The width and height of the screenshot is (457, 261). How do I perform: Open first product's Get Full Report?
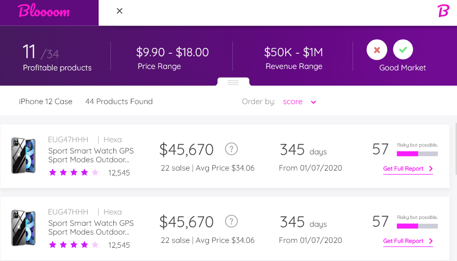point(408,169)
